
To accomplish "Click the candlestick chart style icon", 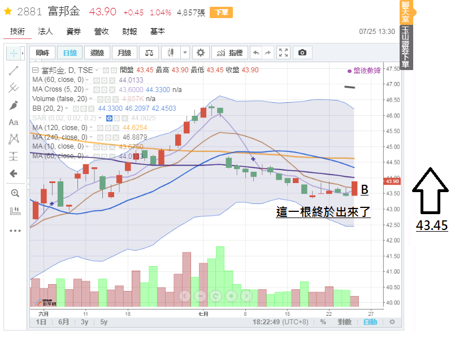I will [x=171, y=53].
